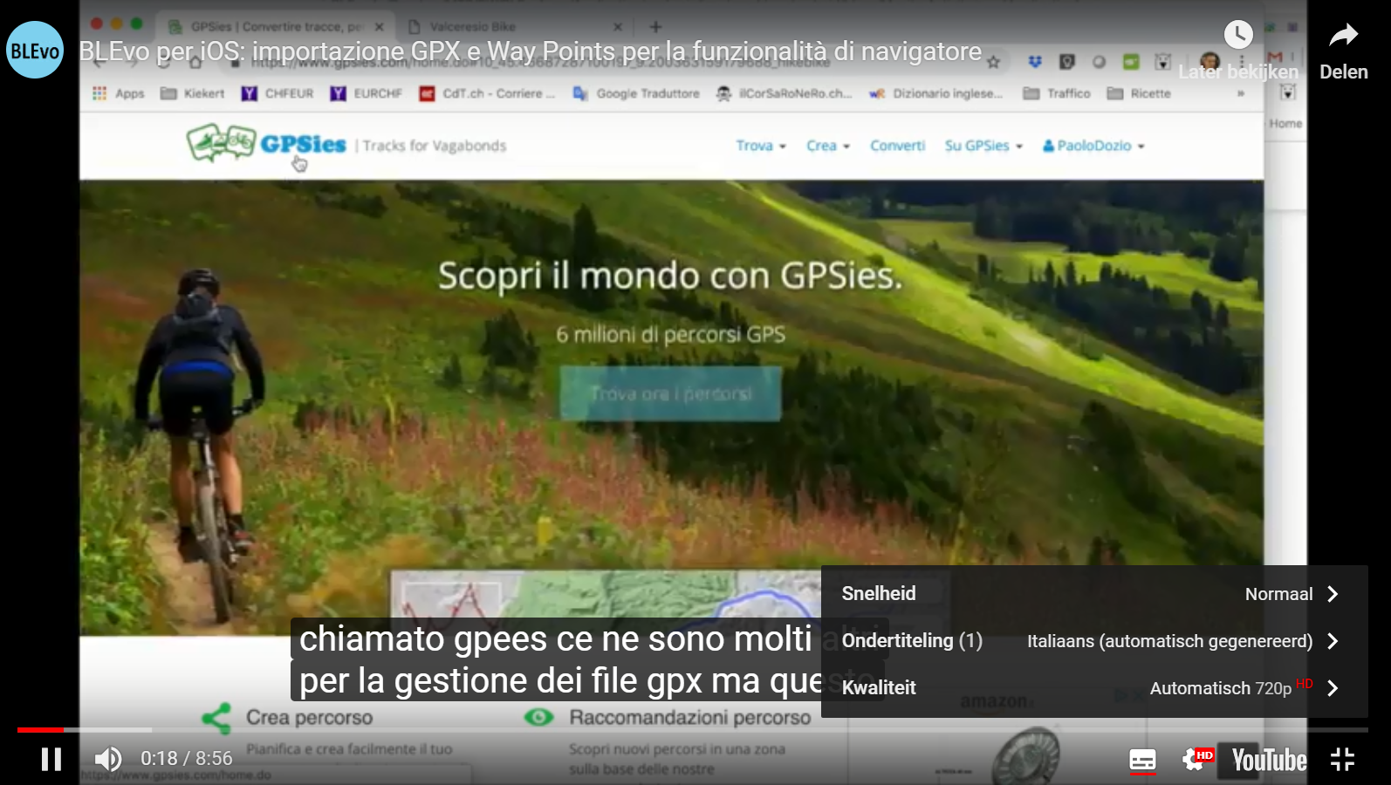Screen dimensions: 1391x785
Task: Click the Delen share arrow icon
Action: coord(1344,35)
